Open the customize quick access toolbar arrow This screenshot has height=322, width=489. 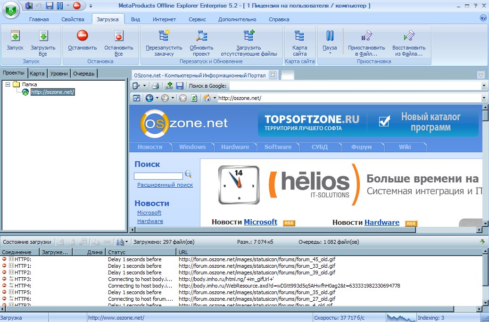click(x=91, y=6)
